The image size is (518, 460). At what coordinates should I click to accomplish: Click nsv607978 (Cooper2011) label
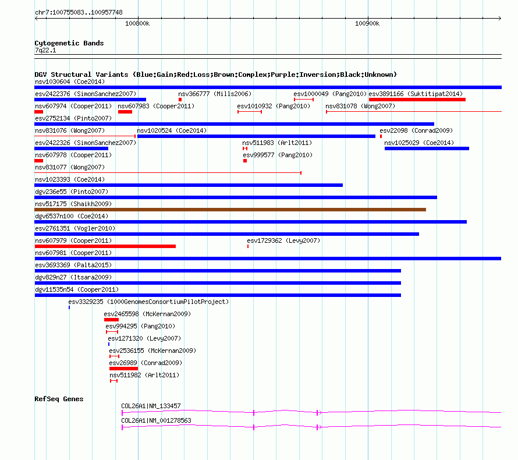click(x=73, y=155)
